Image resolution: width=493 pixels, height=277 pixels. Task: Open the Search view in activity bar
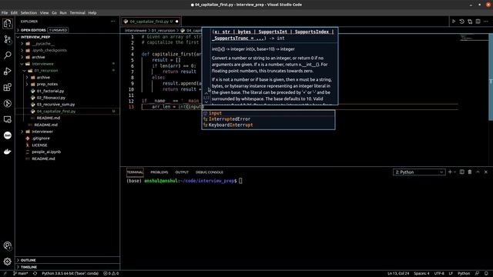(8, 55)
